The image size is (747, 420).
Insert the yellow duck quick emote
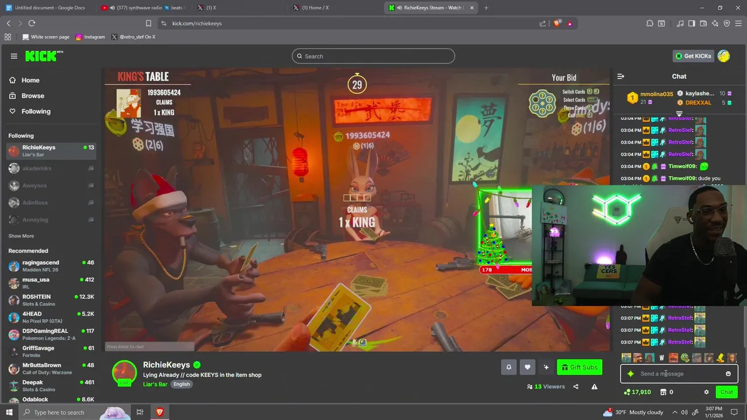720,358
